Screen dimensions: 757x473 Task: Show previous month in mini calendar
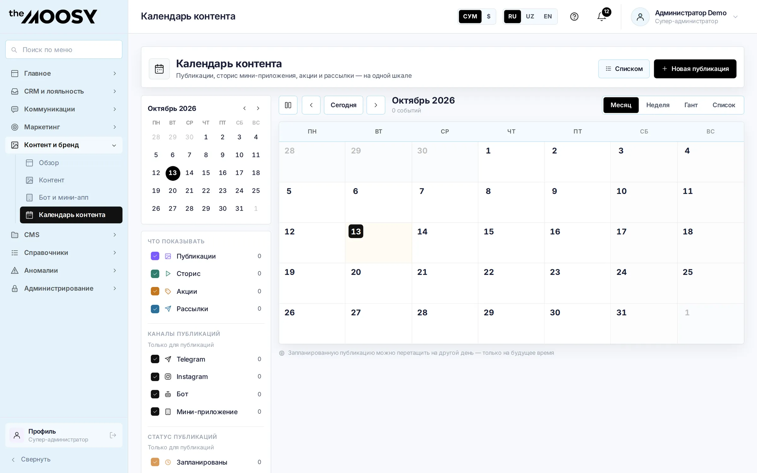pyautogui.click(x=244, y=108)
